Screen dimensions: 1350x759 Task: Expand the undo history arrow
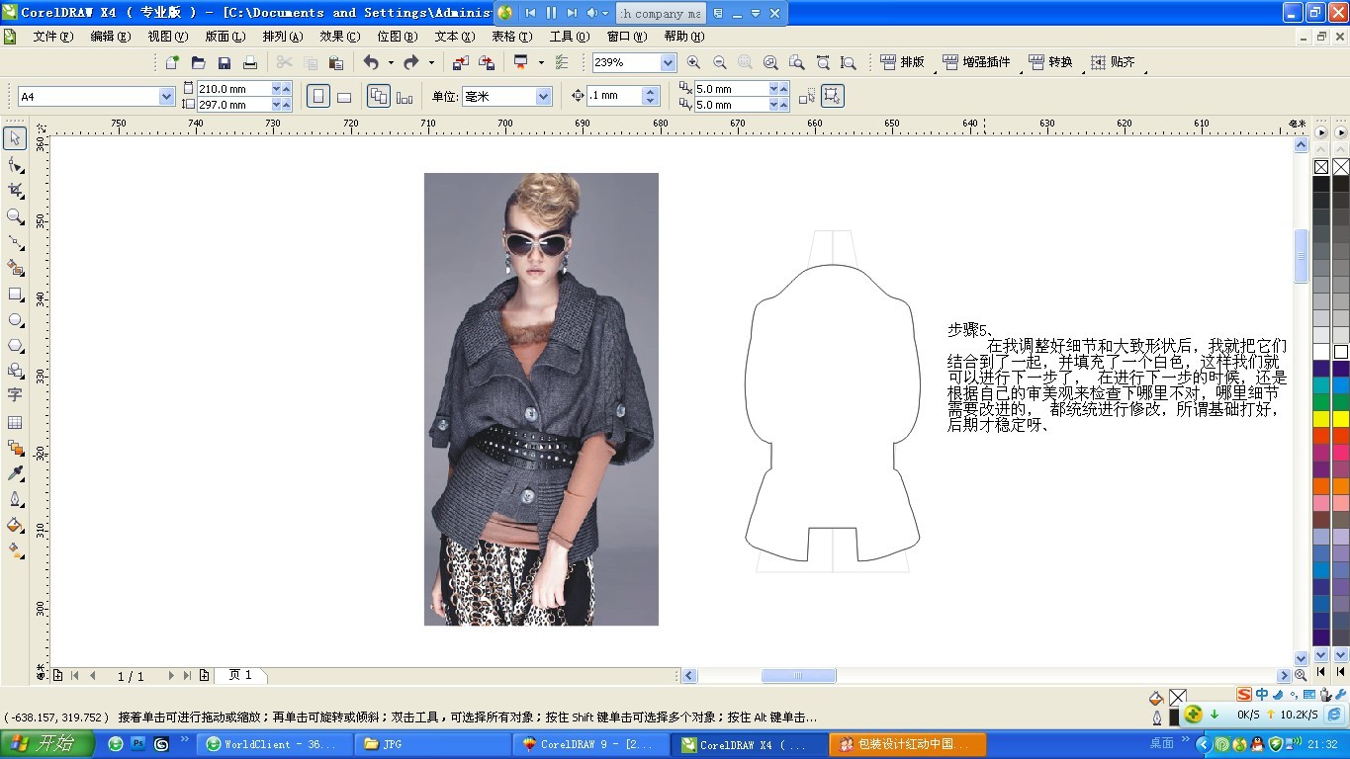click(390, 62)
